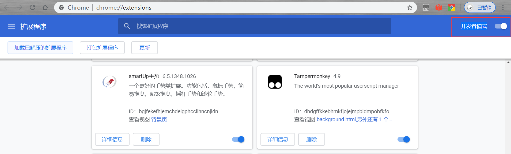This screenshot has width=511, height=154.
Task: Open 详细信息 for Tampermonkey
Action: [278, 139]
